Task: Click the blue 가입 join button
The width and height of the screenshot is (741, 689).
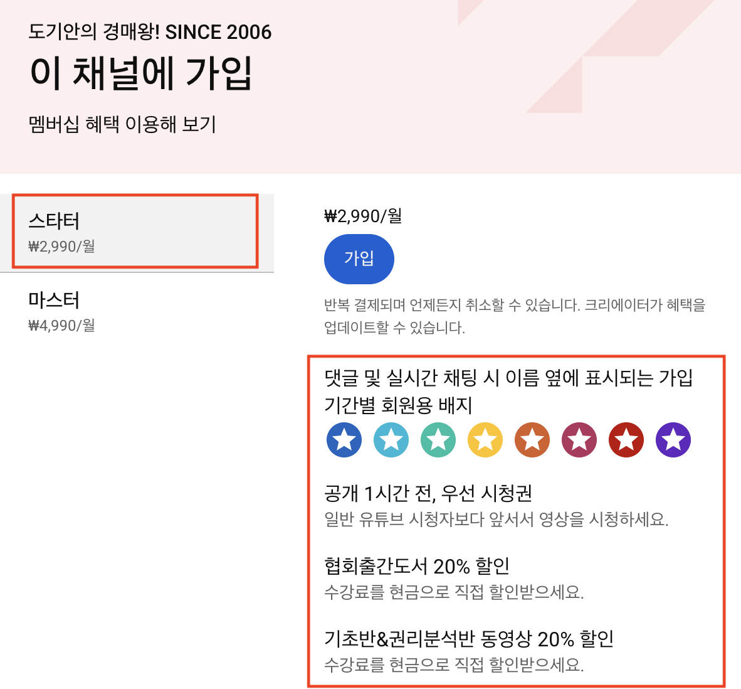Action: tap(359, 259)
